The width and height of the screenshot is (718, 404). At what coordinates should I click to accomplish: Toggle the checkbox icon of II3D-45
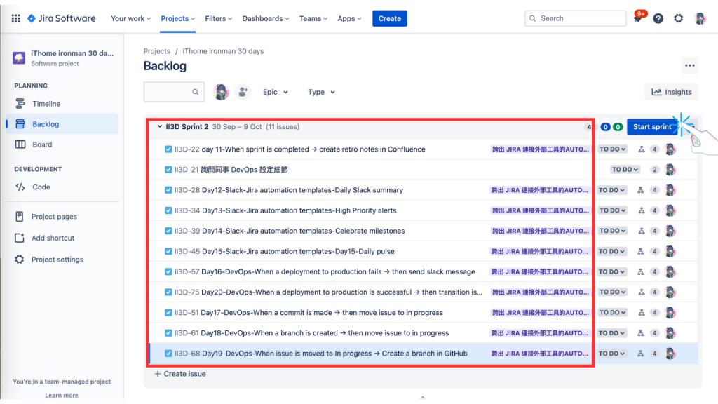[x=168, y=252]
